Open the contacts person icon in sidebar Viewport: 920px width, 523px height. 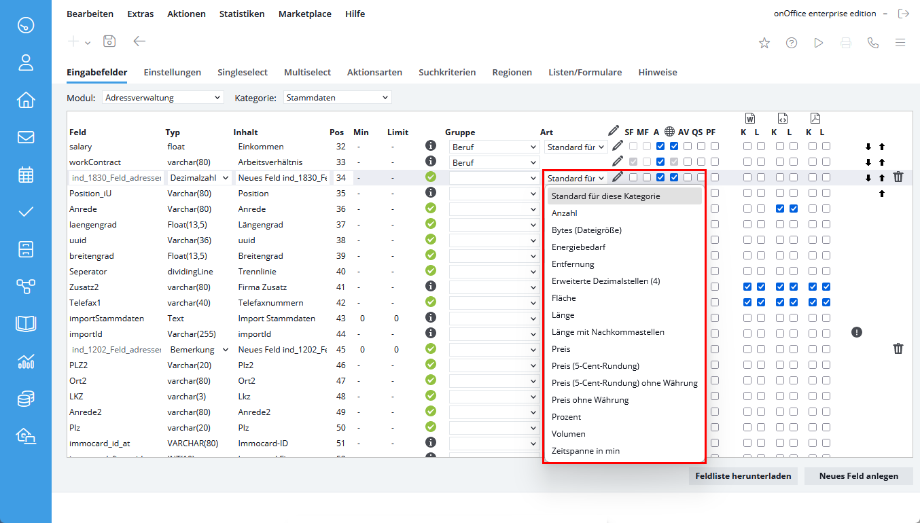tap(26, 63)
